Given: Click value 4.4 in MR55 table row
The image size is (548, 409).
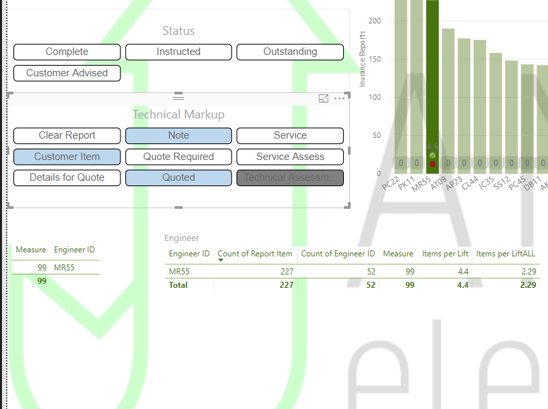Looking at the screenshot, I should coord(463,272).
